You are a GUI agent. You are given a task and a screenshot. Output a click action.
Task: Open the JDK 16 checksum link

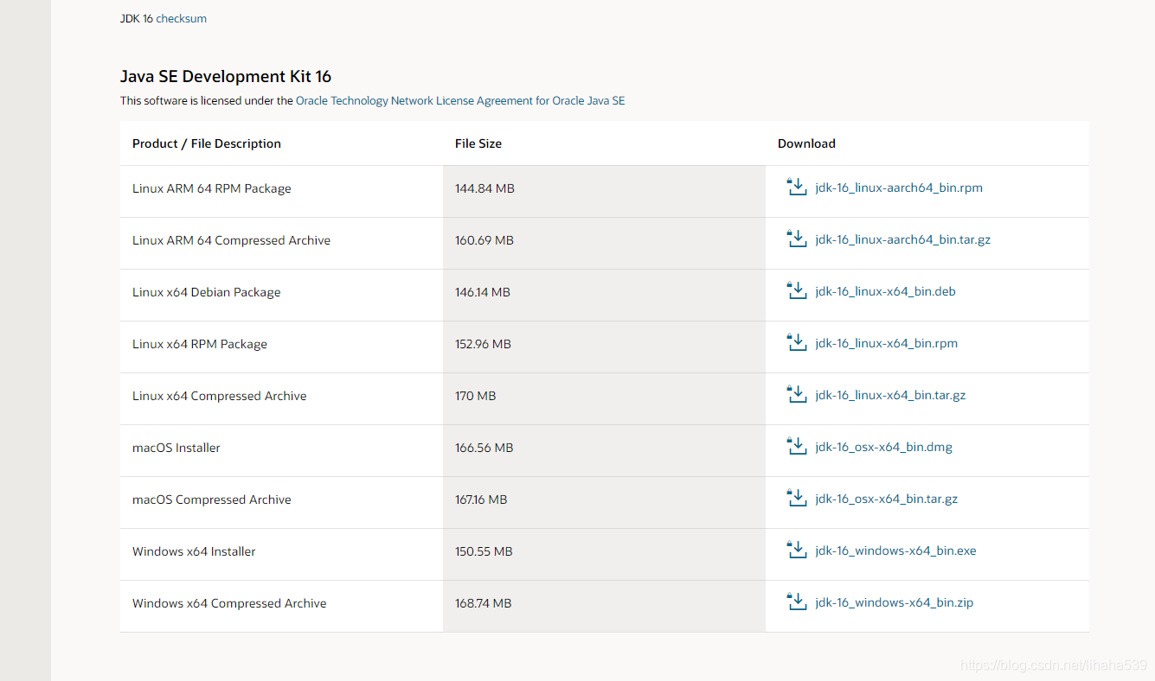(181, 18)
